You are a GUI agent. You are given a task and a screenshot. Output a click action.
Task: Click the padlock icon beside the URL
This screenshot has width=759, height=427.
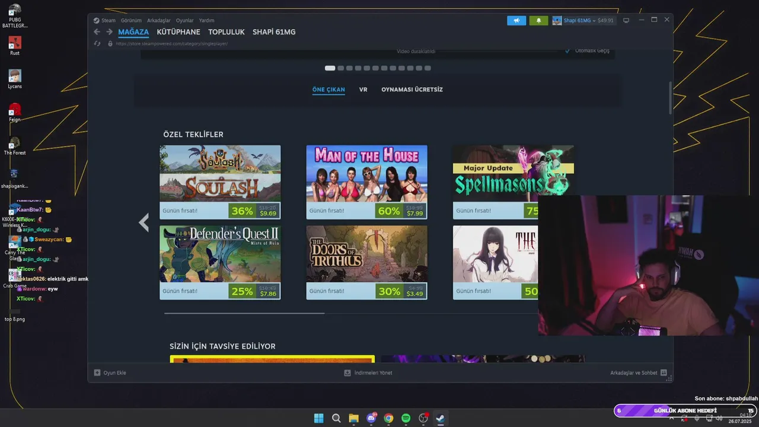[110, 43]
